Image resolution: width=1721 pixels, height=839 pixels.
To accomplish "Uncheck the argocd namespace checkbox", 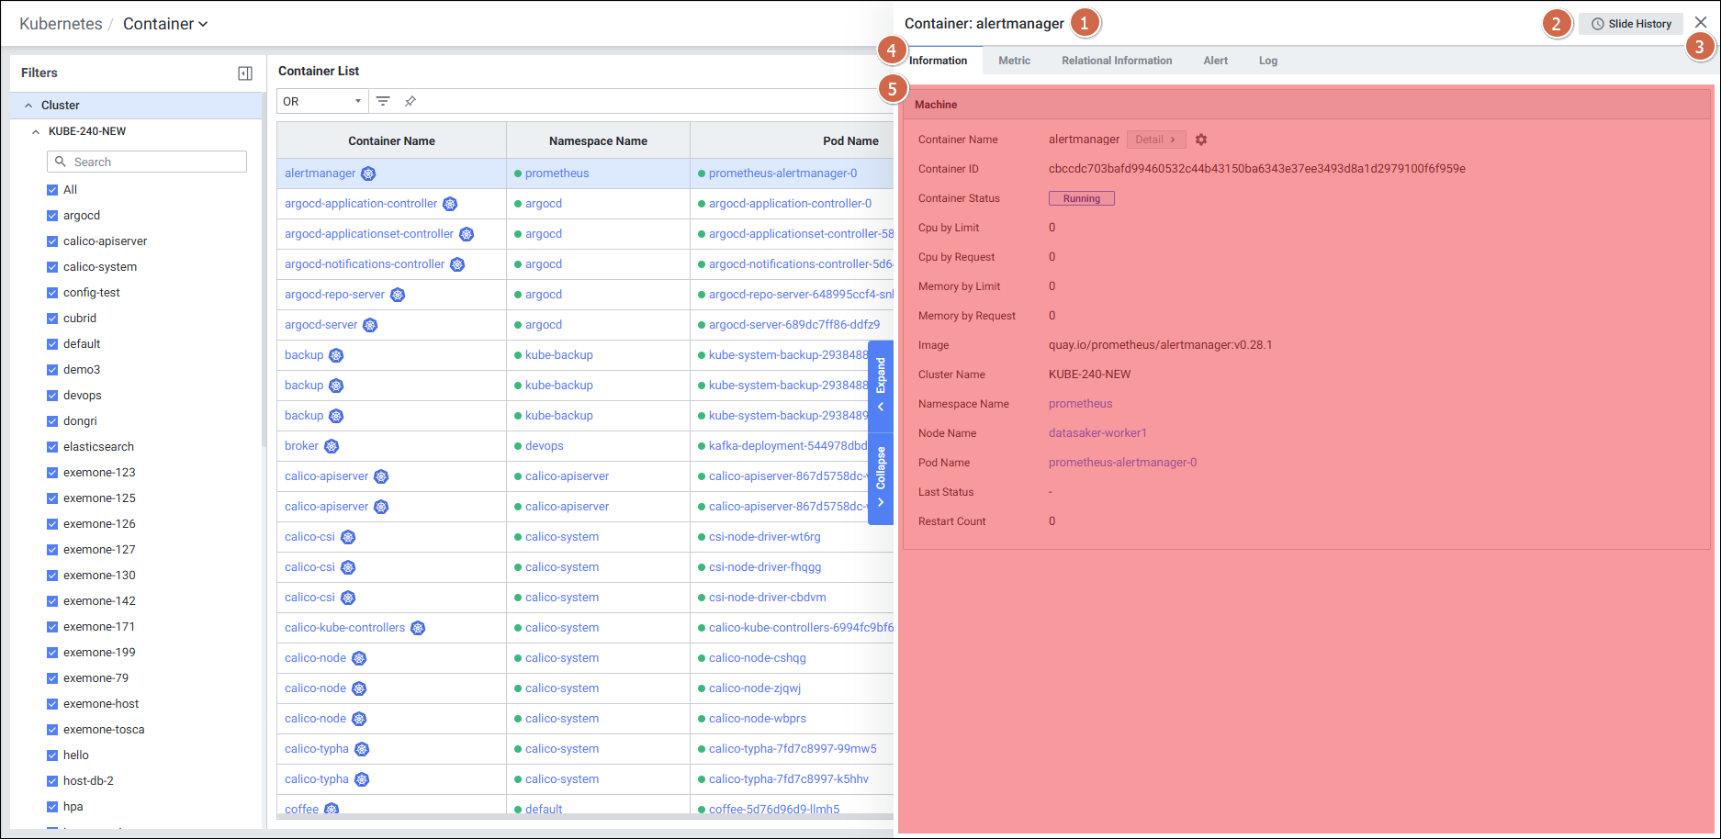I will pyautogui.click(x=52, y=216).
